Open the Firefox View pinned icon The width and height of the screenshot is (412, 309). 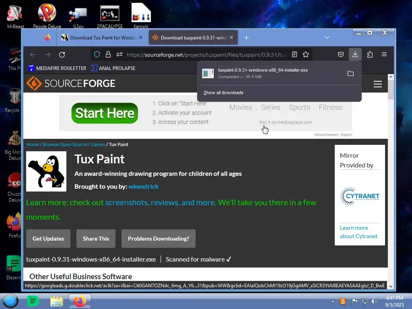click(47, 37)
